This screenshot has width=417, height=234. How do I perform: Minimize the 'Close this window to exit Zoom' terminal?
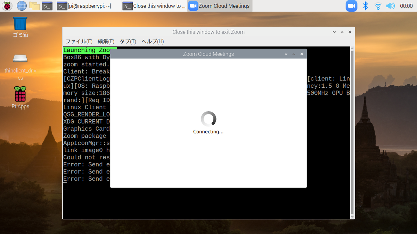[x=334, y=32]
